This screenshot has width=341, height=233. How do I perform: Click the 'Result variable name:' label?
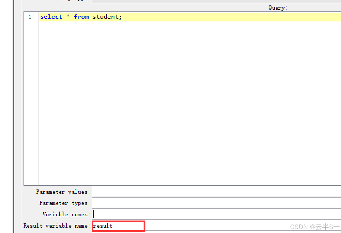(57, 226)
